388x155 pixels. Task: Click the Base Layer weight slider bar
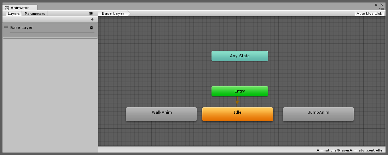point(50,33)
